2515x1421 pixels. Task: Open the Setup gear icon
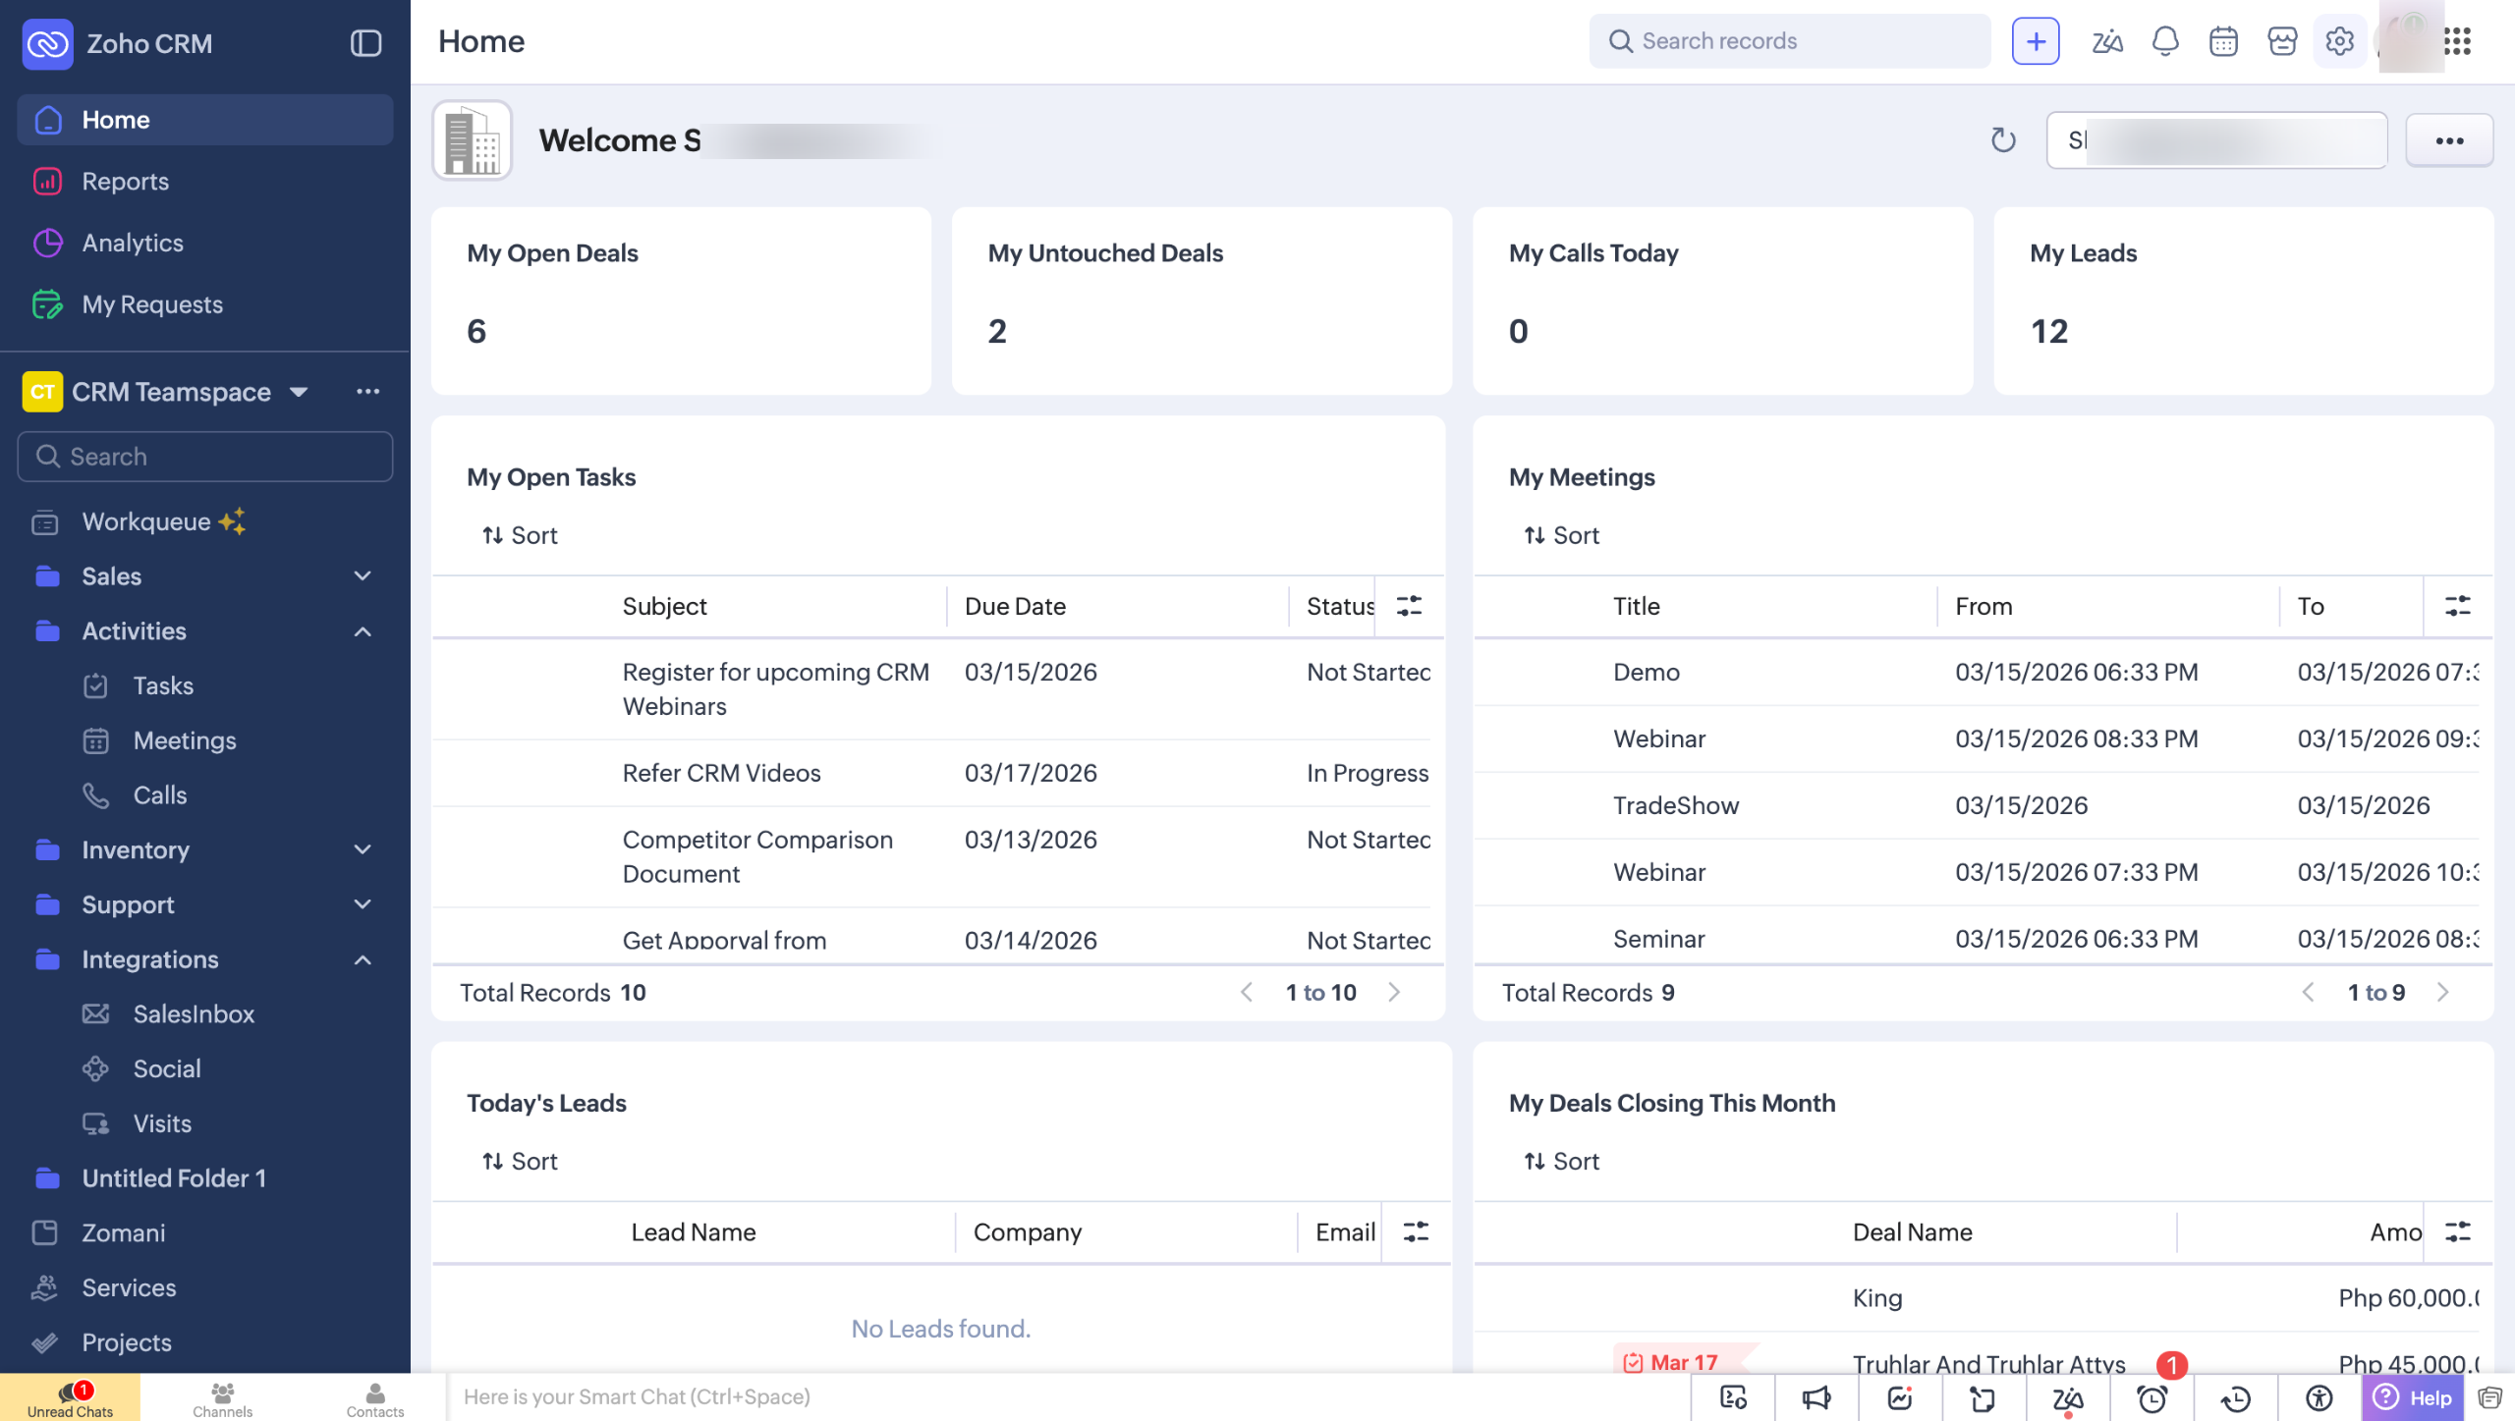tap(2339, 41)
